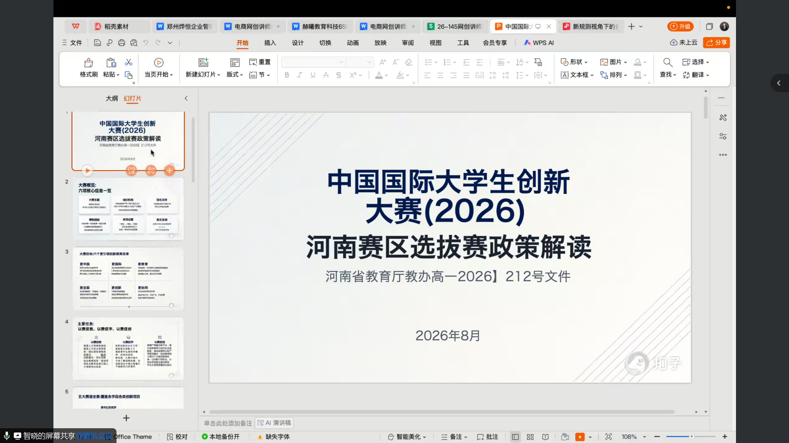Viewport: 789px width, 443px height.
Task: Toggle normal view icon in status bar
Action: point(515,437)
